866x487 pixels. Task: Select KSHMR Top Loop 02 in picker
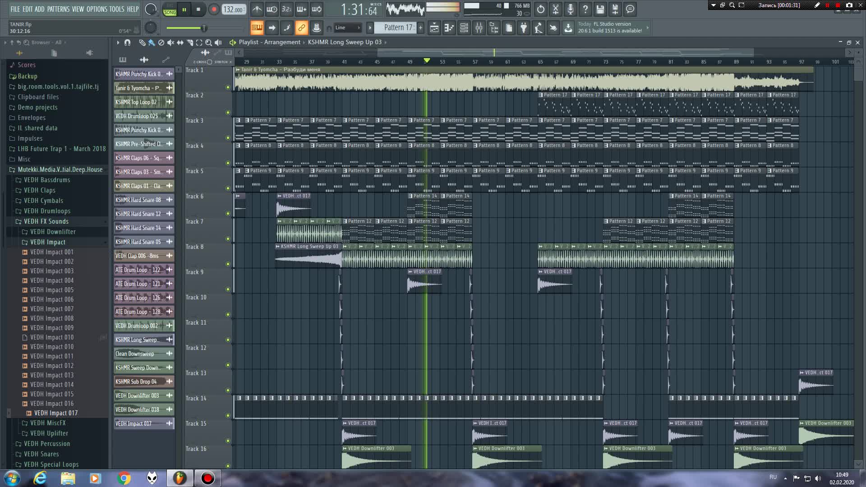[x=144, y=102]
